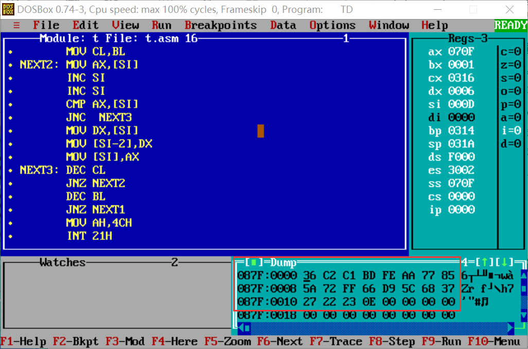Click the Dump vertical scrollbar up arrow

[524, 275]
